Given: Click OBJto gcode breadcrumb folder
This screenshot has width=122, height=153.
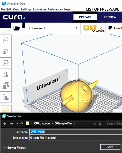Looking at the screenshot, I should (x=42, y=123).
